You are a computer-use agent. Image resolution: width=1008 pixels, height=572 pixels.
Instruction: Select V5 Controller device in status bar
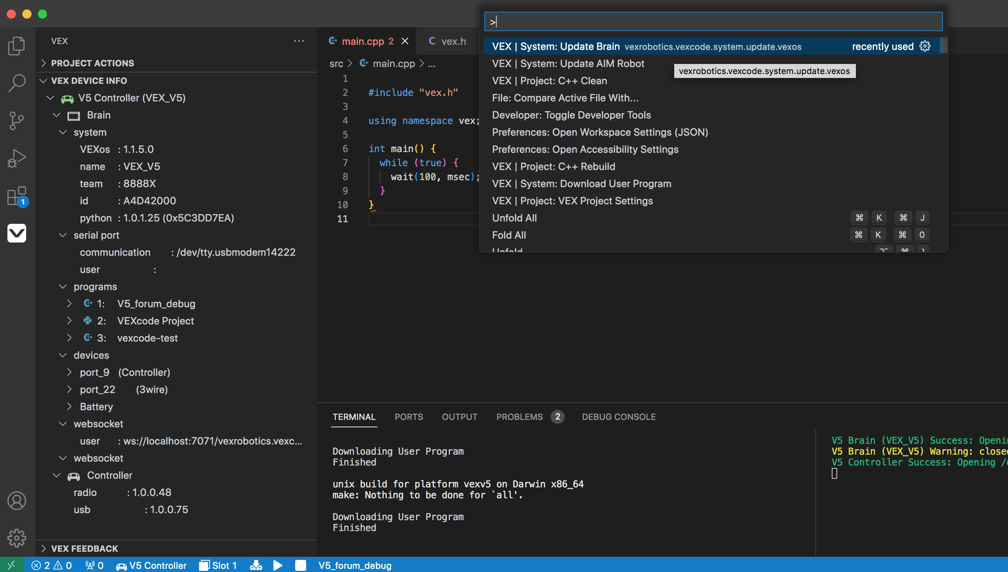tap(151, 565)
